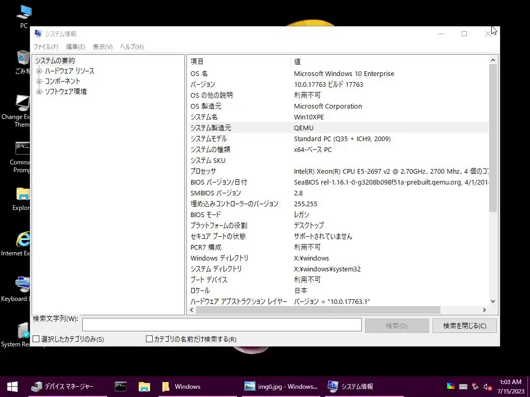The width and height of the screenshot is (530, 397).
Task: Select the システムモデル row
Action: 338,139
